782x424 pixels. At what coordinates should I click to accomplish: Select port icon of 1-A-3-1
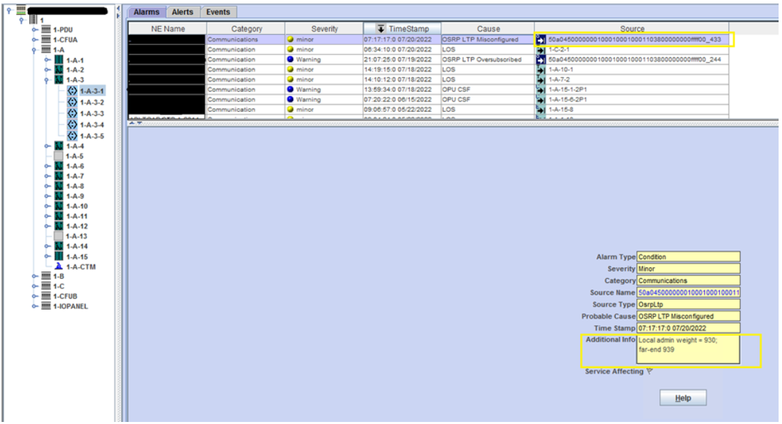point(72,91)
